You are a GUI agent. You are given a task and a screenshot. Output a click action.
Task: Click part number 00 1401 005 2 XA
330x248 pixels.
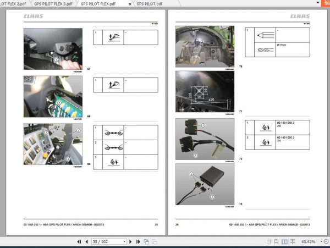[x=285, y=139]
